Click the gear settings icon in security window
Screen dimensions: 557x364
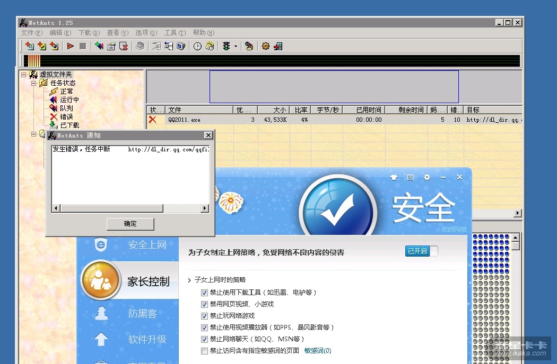(x=427, y=177)
